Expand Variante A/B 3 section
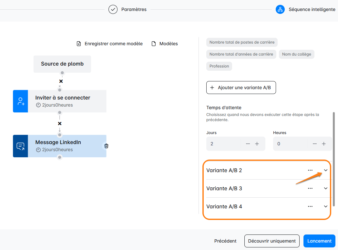This screenshot has width=338, height=250. pos(326,188)
